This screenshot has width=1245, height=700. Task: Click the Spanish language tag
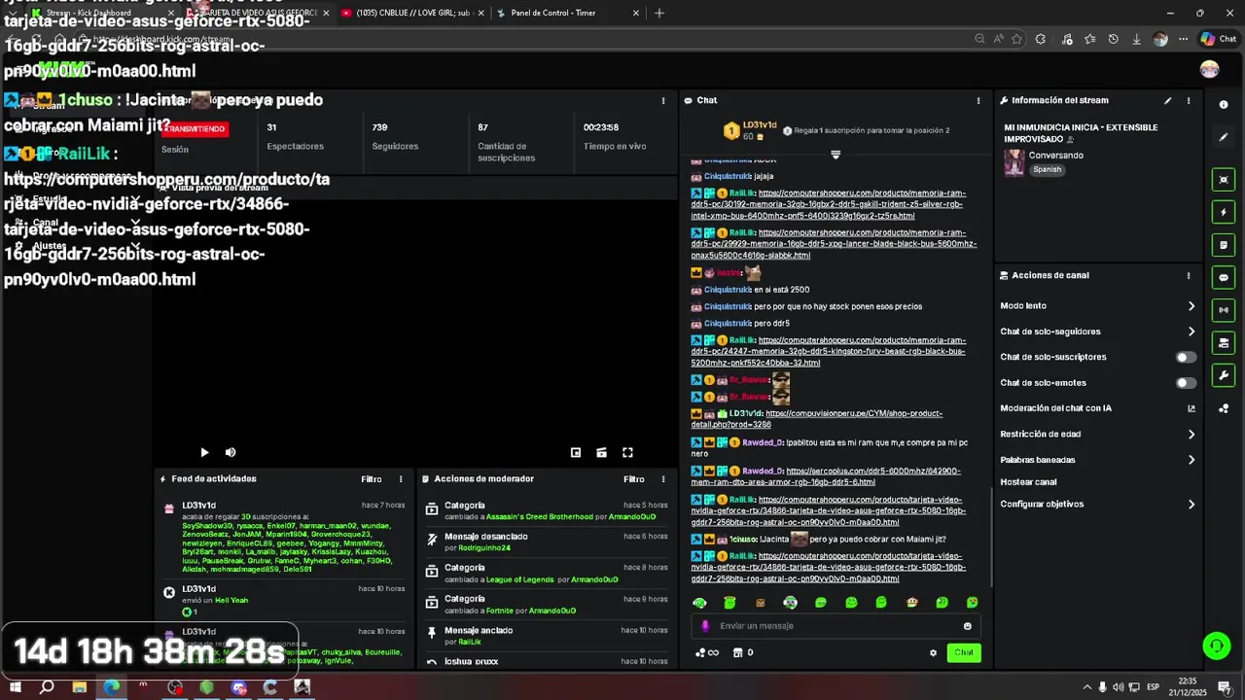point(1047,169)
